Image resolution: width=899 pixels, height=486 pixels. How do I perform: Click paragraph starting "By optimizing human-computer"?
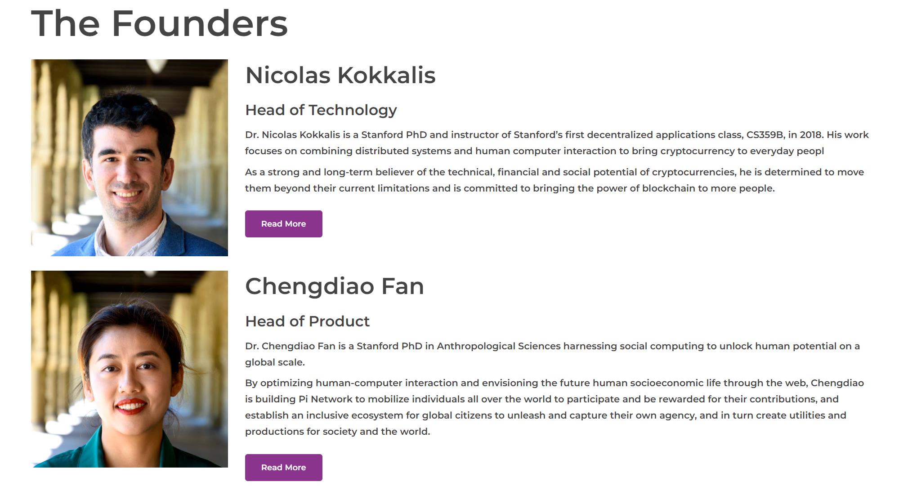(555, 407)
